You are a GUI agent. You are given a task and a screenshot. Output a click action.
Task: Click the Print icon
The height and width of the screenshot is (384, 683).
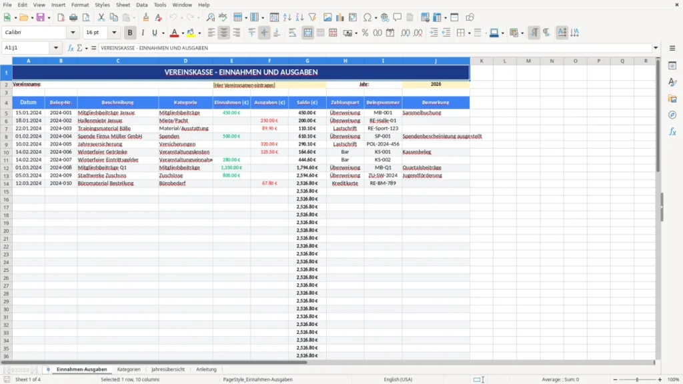(73, 17)
